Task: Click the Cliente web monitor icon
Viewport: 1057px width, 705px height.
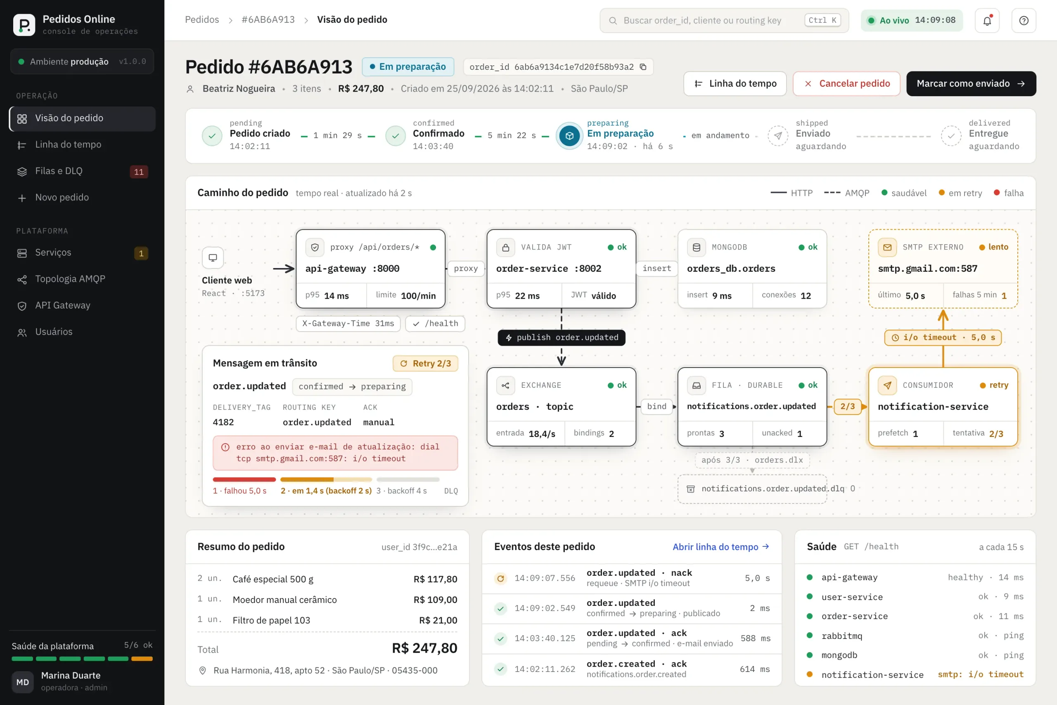Action: pyautogui.click(x=213, y=258)
